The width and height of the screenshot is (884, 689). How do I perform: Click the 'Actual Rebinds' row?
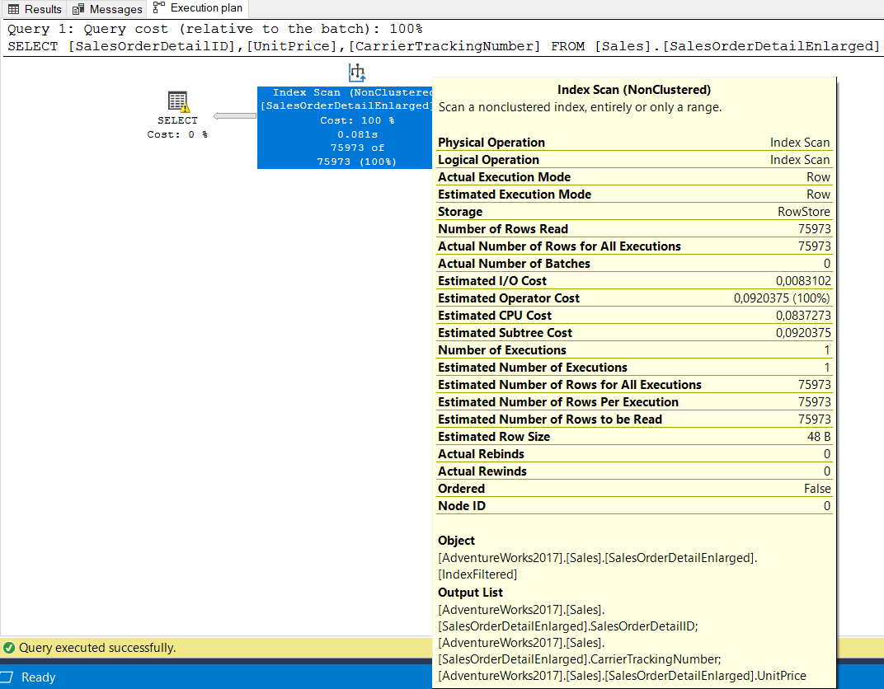(x=634, y=454)
